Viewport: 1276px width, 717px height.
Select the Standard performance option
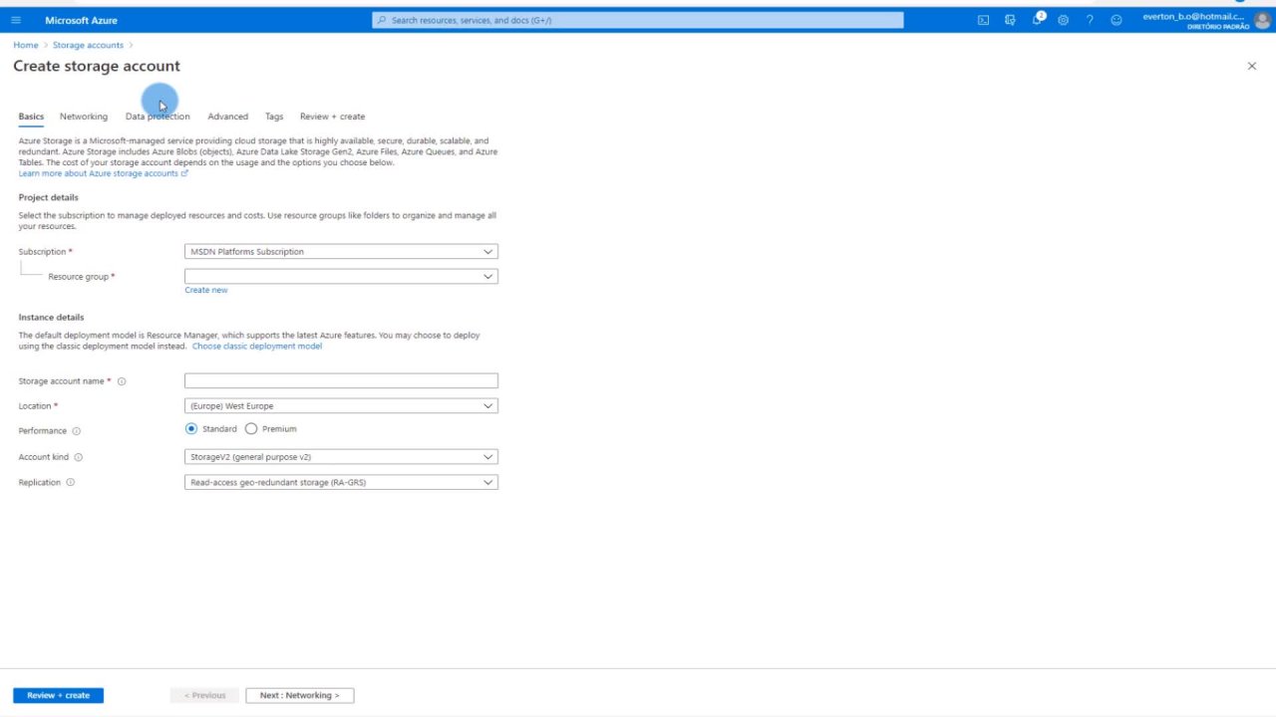[x=191, y=429]
